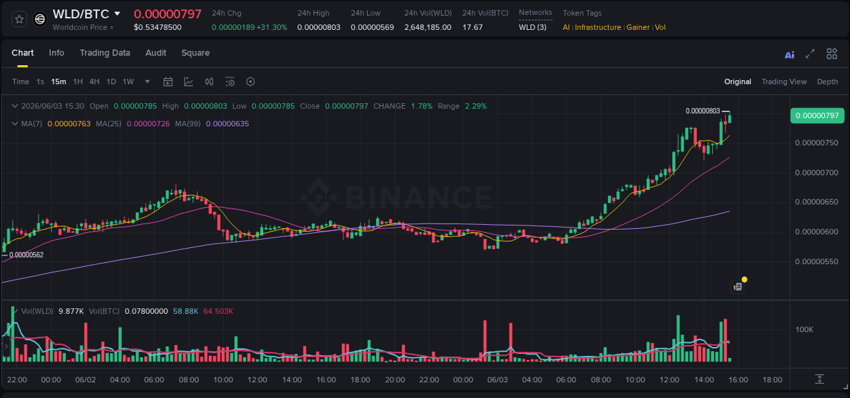Open the candlestick chart style icon
Viewport: 850px width, 398px height.
point(209,82)
